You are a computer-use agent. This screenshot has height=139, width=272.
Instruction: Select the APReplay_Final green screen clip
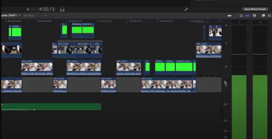(83, 30)
